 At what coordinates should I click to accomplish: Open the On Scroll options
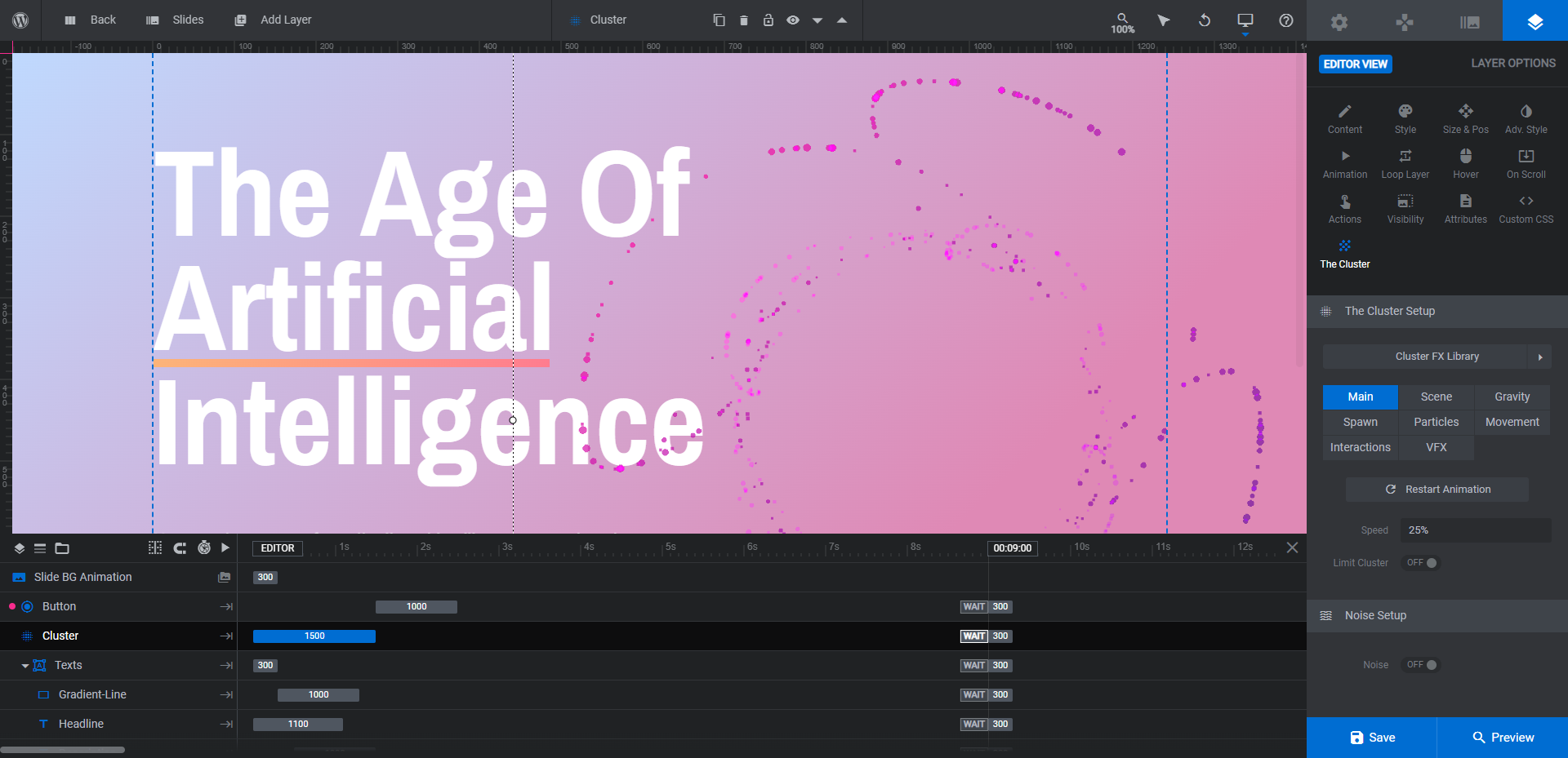1526,164
